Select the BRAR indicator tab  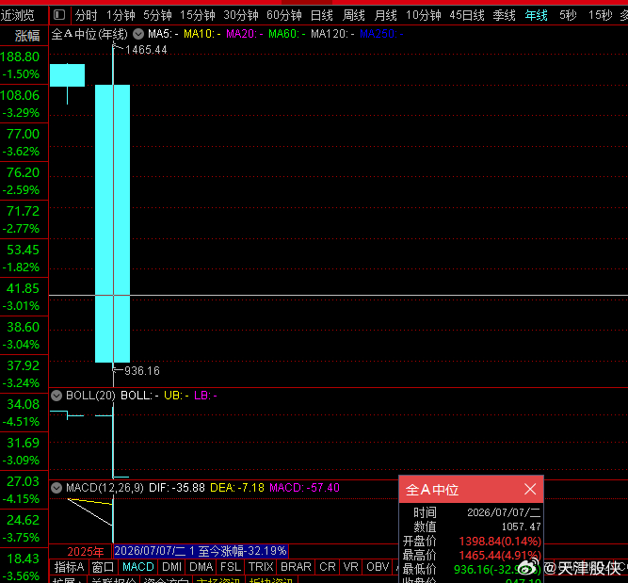click(x=296, y=567)
